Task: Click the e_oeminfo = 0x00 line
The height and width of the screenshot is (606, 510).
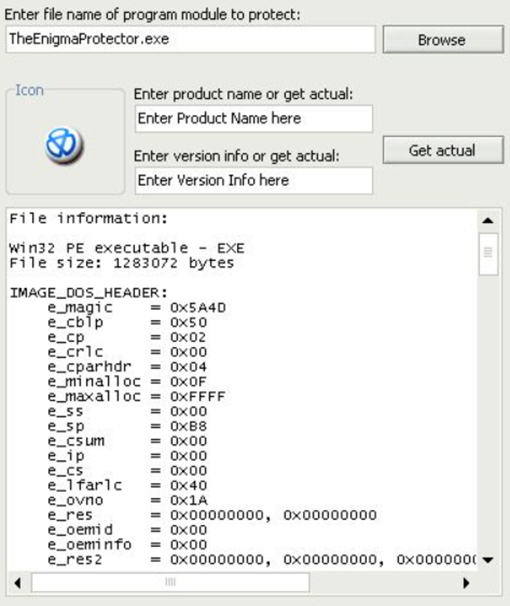Action: 127,544
